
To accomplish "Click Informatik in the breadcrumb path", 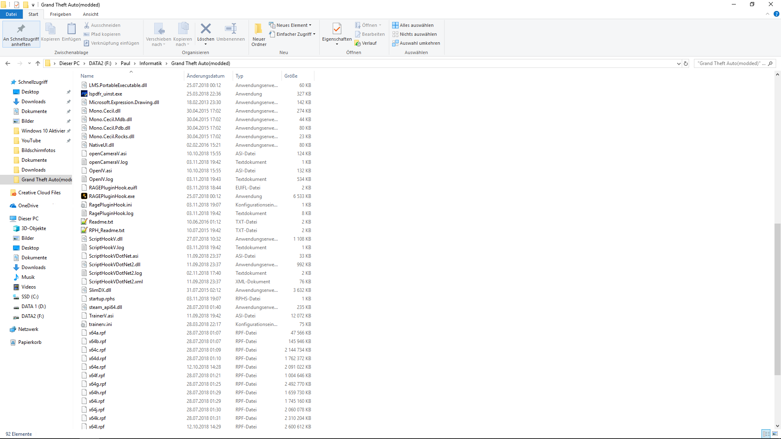I will (151, 63).
